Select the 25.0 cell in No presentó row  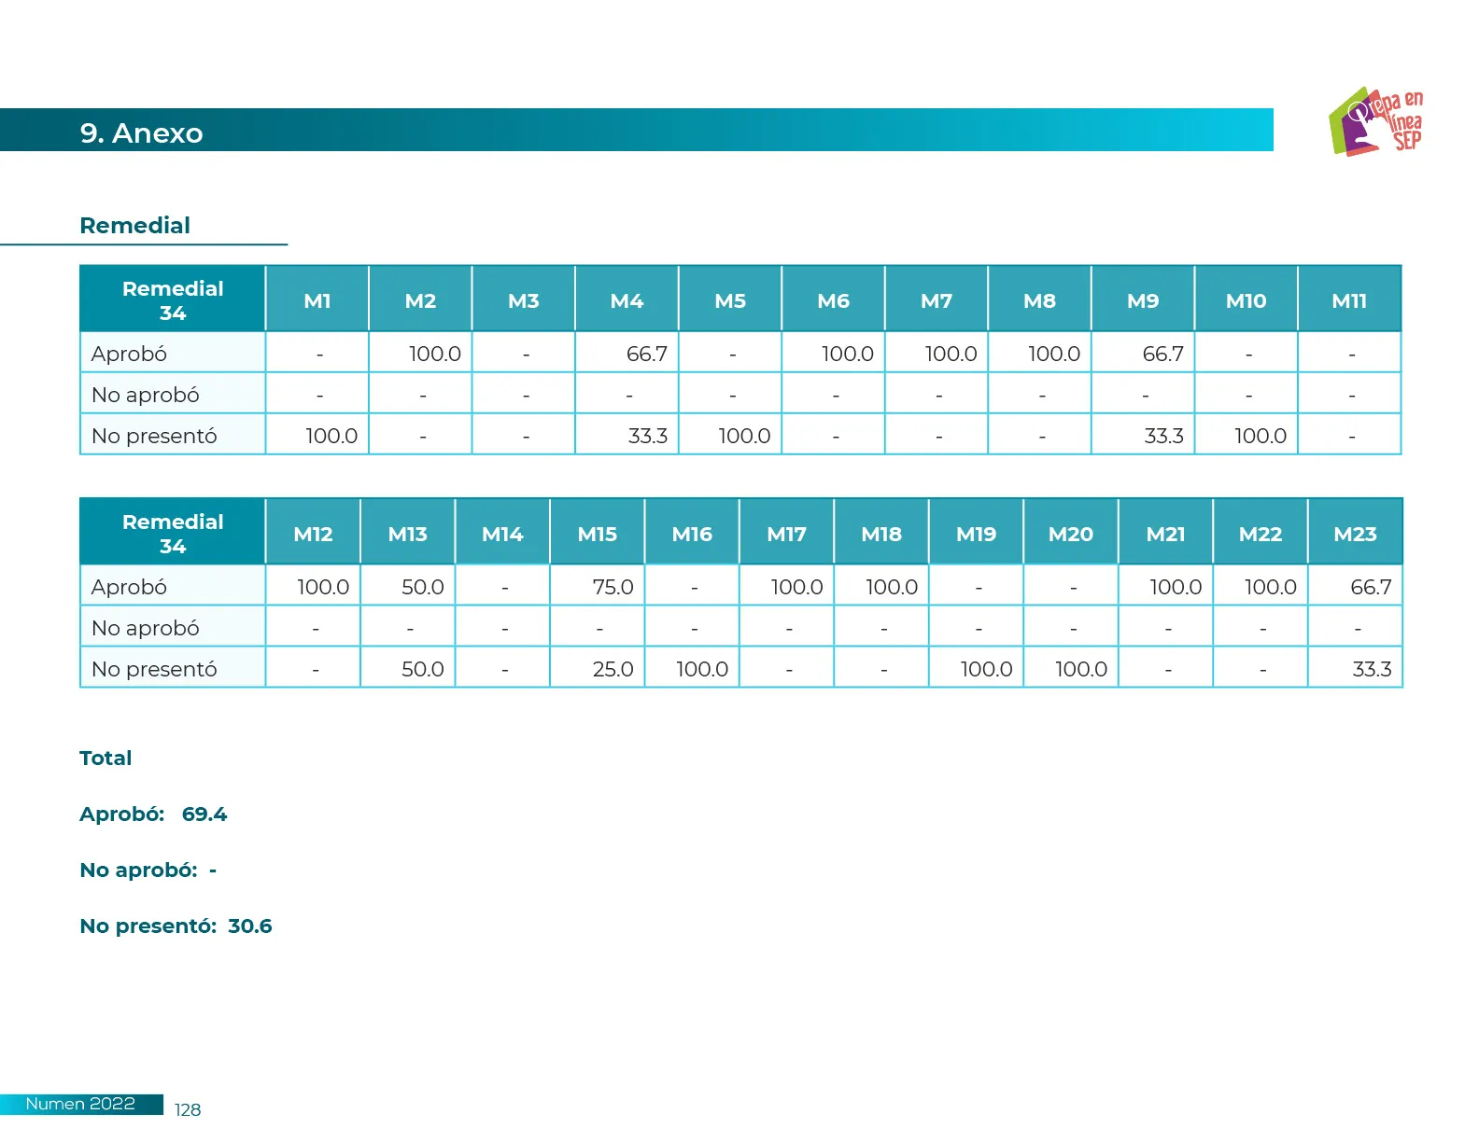613,669
